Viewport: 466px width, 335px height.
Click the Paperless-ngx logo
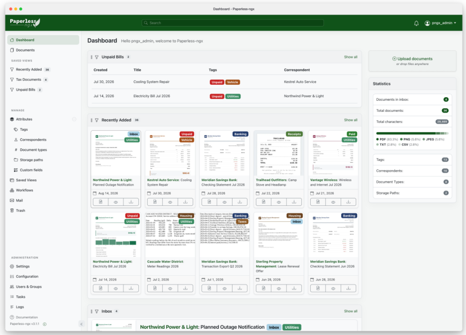tap(25, 23)
